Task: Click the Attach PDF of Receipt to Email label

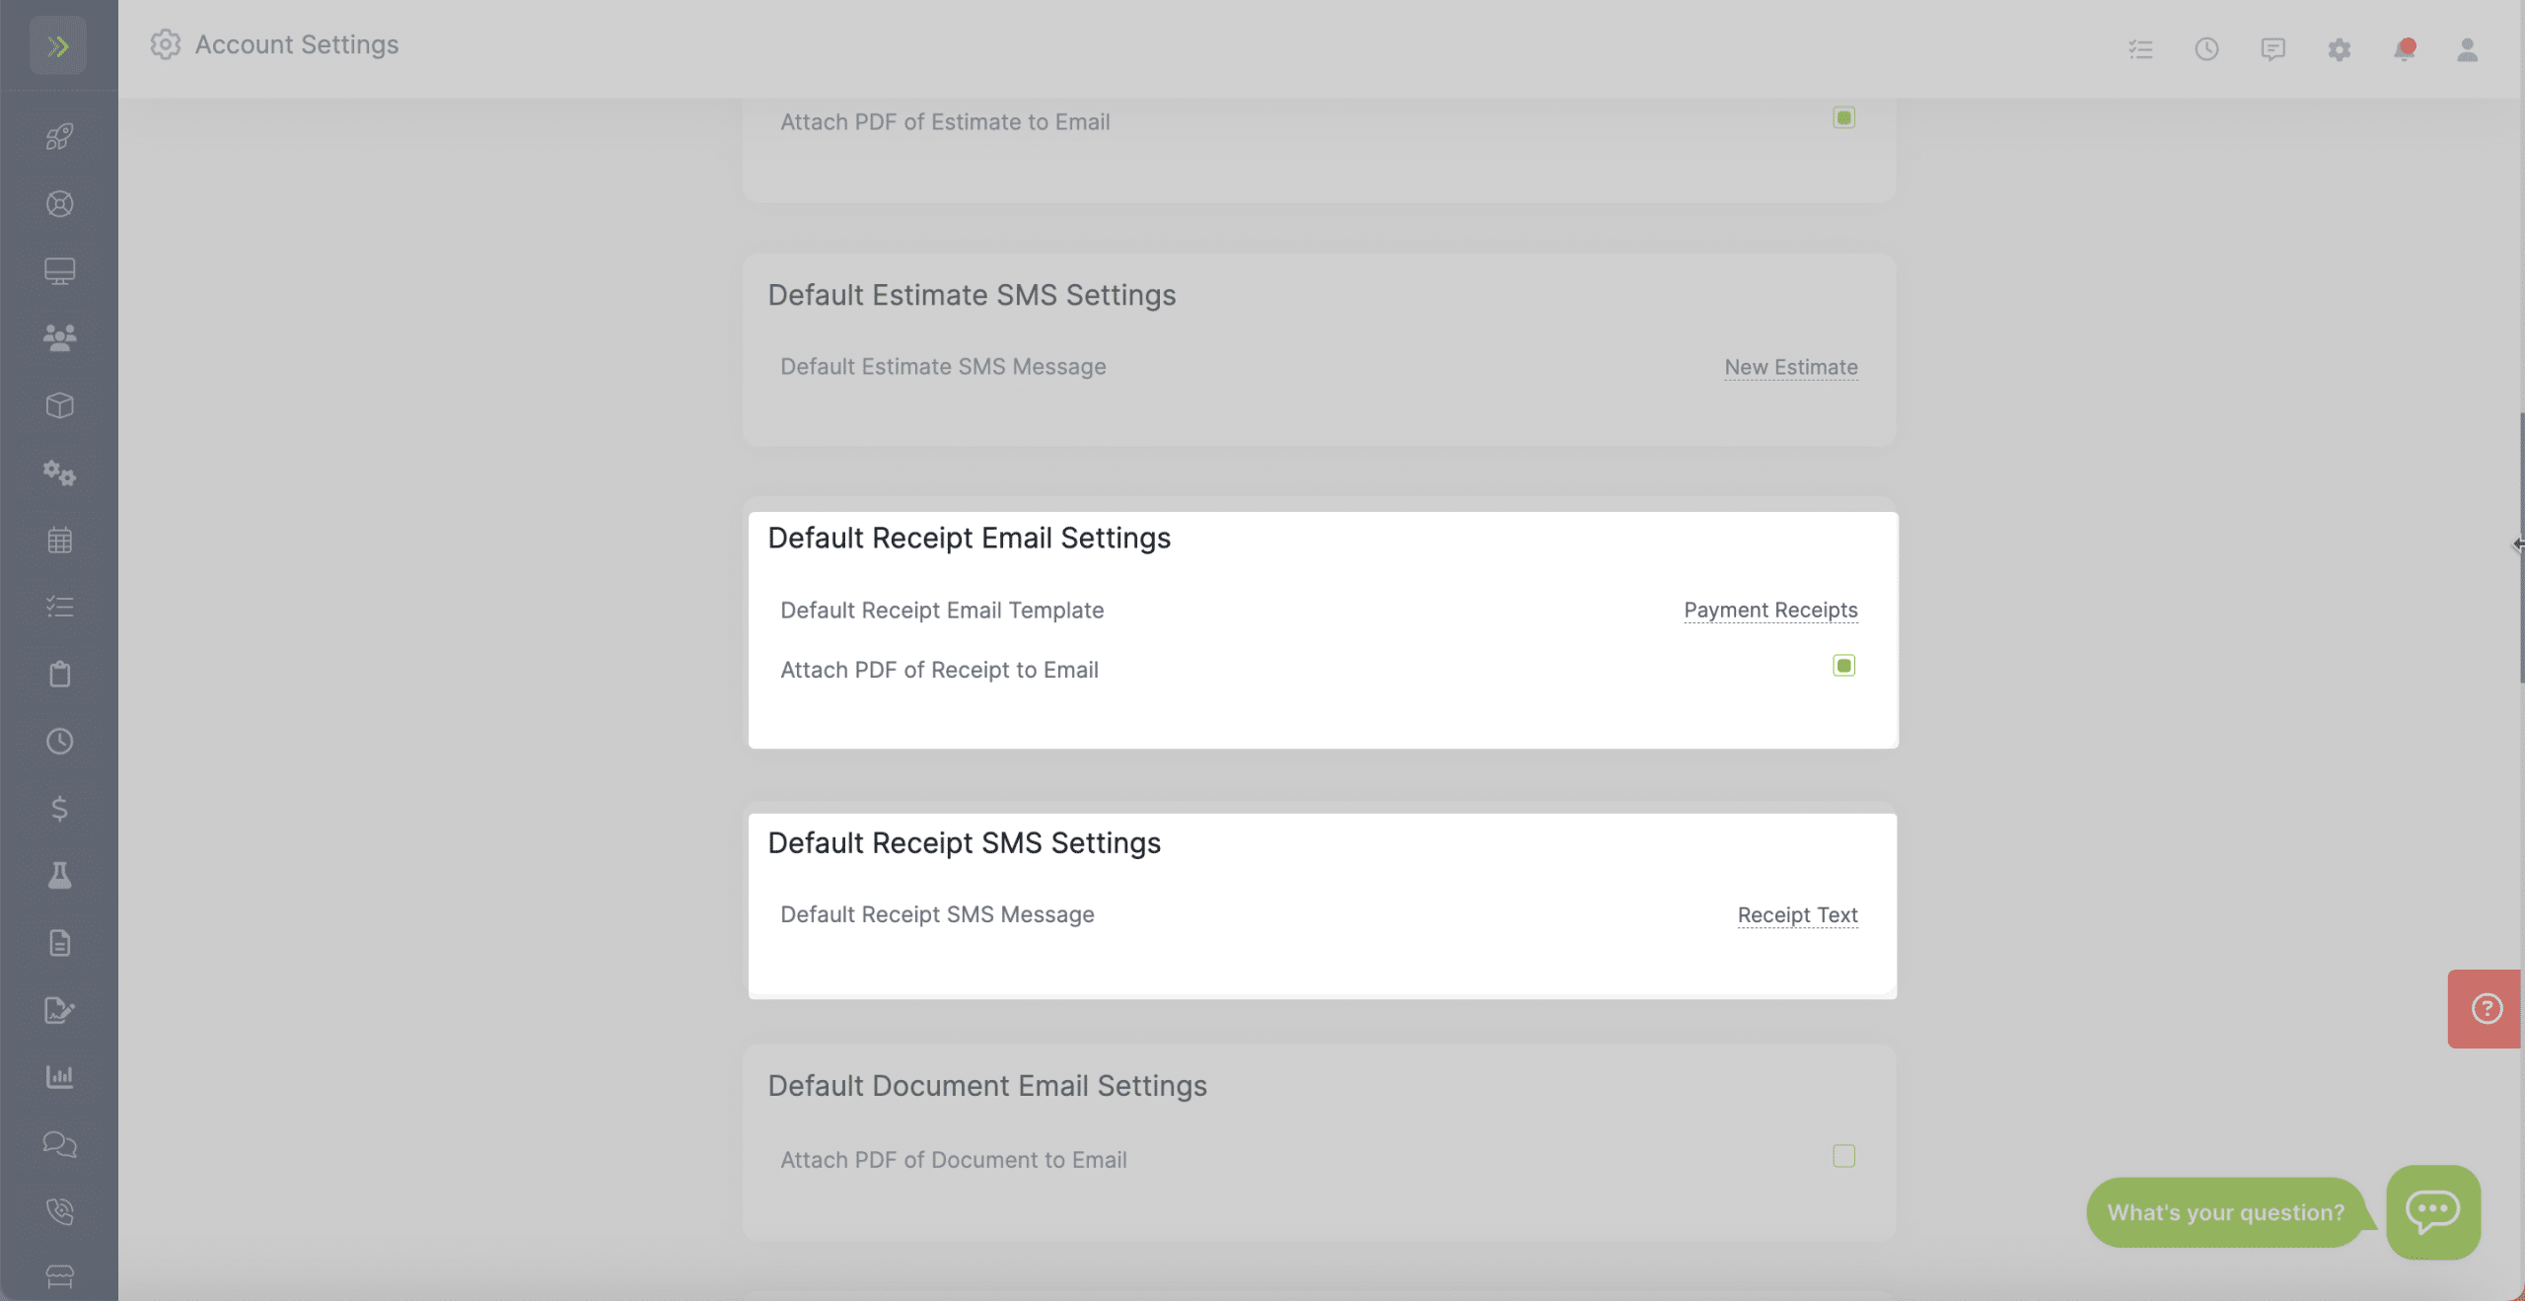Action: click(x=939, y=670)
